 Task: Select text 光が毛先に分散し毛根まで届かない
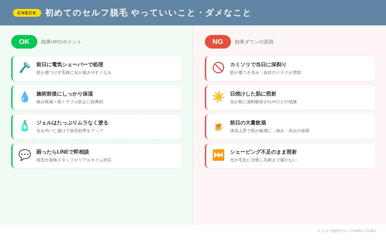click(263, 160)
